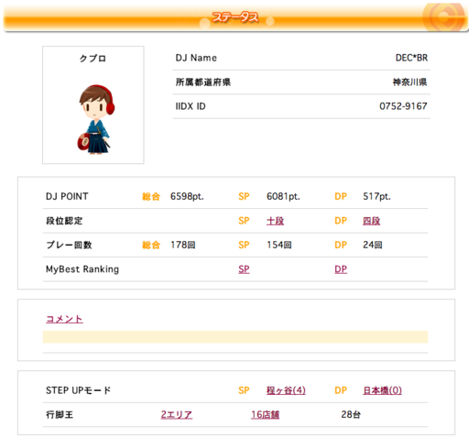This screenshot has height=437, width=469.
Task: Select the DJ name DEC*BR
Action: (x=411, y=58)
